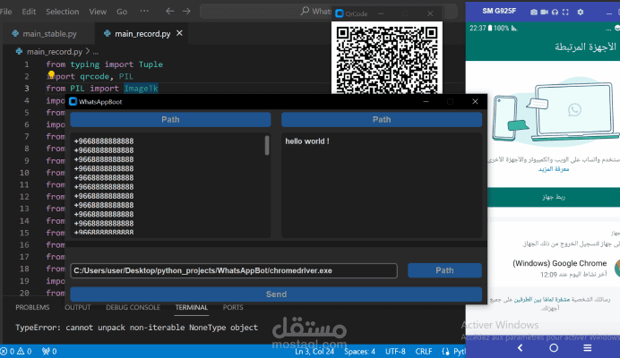Click the main_record.py breadcrumb label

click(x=55, y=51)
